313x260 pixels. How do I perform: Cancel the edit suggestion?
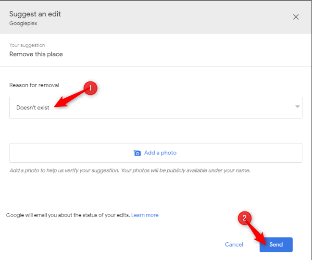point(234,245)
